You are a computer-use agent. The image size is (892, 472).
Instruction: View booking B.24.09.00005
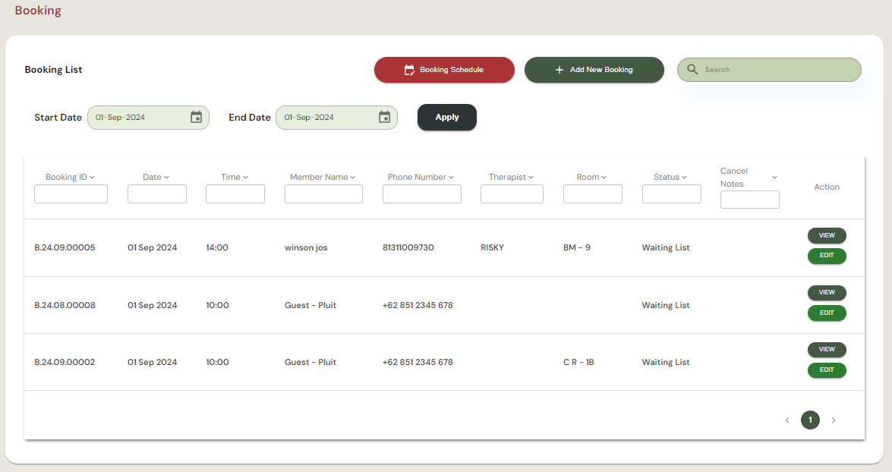coord(827,235)
